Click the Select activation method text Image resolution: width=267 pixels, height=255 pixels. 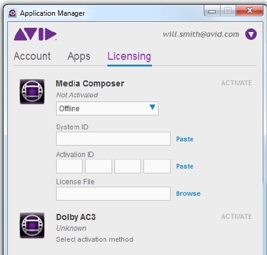click(x=95, y=239)
